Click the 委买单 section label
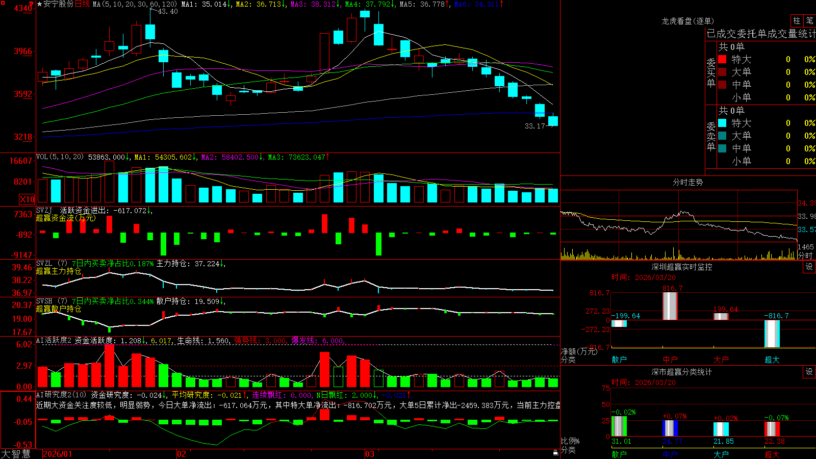This screenshot has width=816, height=459. pyautogui.click(x=711, y=72)
